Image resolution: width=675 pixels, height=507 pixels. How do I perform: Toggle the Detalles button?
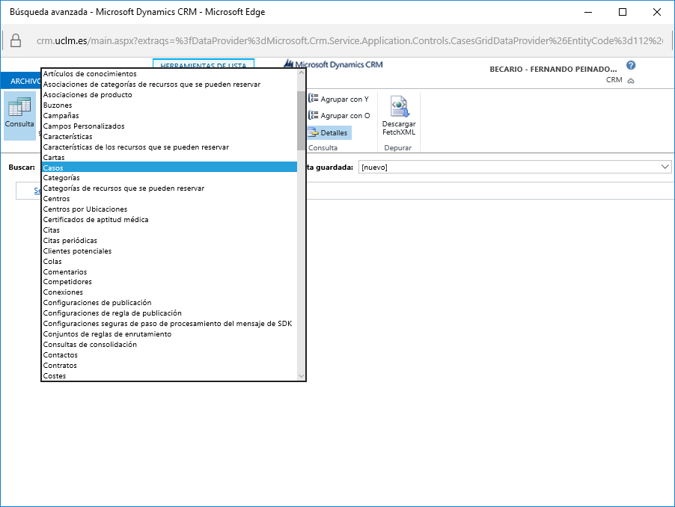(328, 132)
